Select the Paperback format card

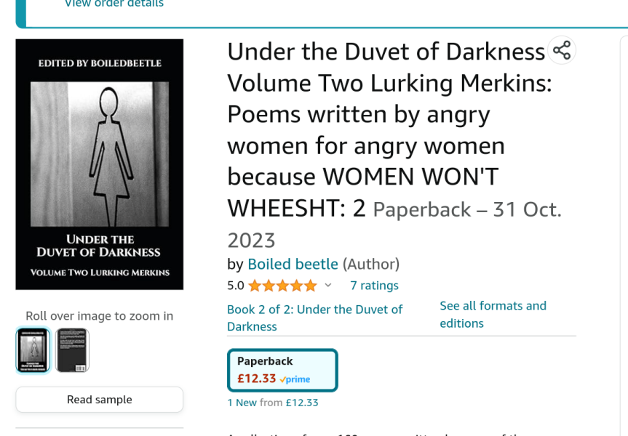tap(282, 370)
